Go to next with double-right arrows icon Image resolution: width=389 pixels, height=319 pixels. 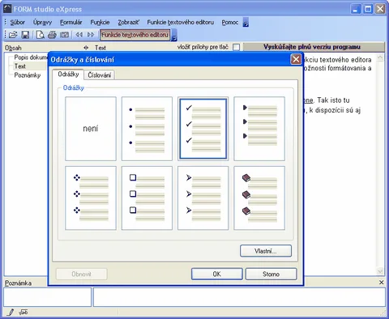91,35
